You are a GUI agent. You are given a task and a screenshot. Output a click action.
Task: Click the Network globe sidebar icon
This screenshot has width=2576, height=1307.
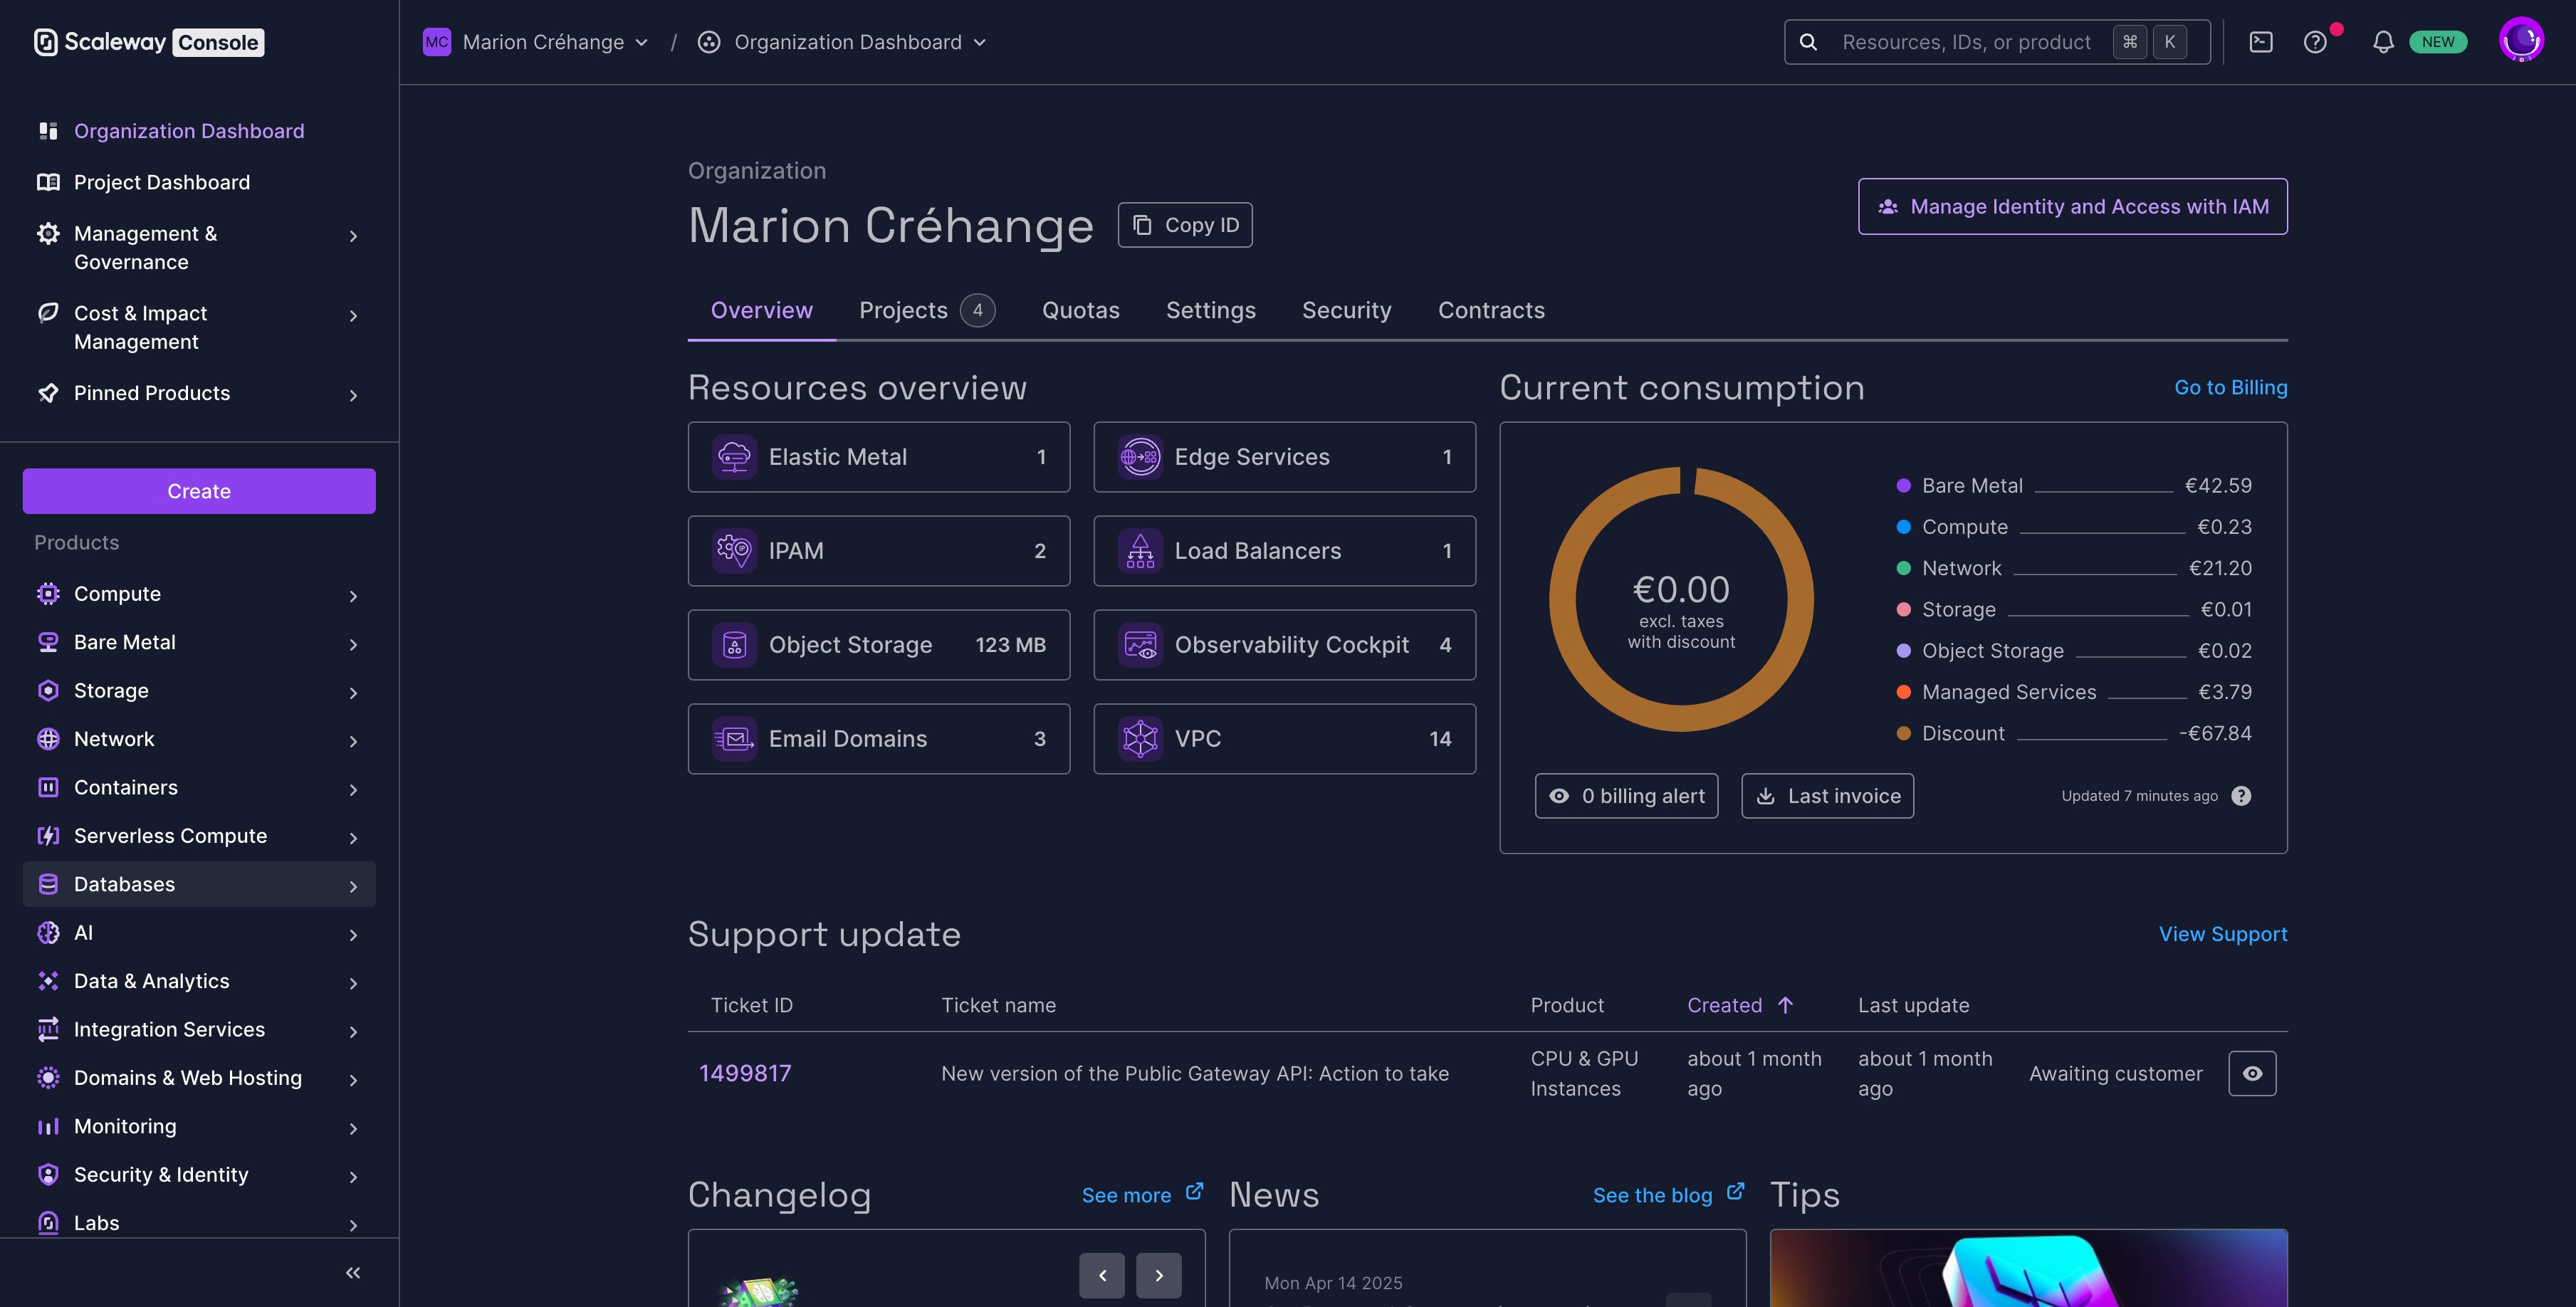(x=48, y=739)
